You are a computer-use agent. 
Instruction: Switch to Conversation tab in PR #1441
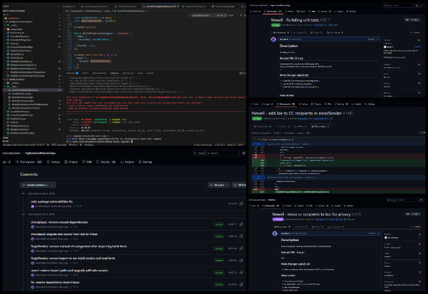(x=262, y=127)
